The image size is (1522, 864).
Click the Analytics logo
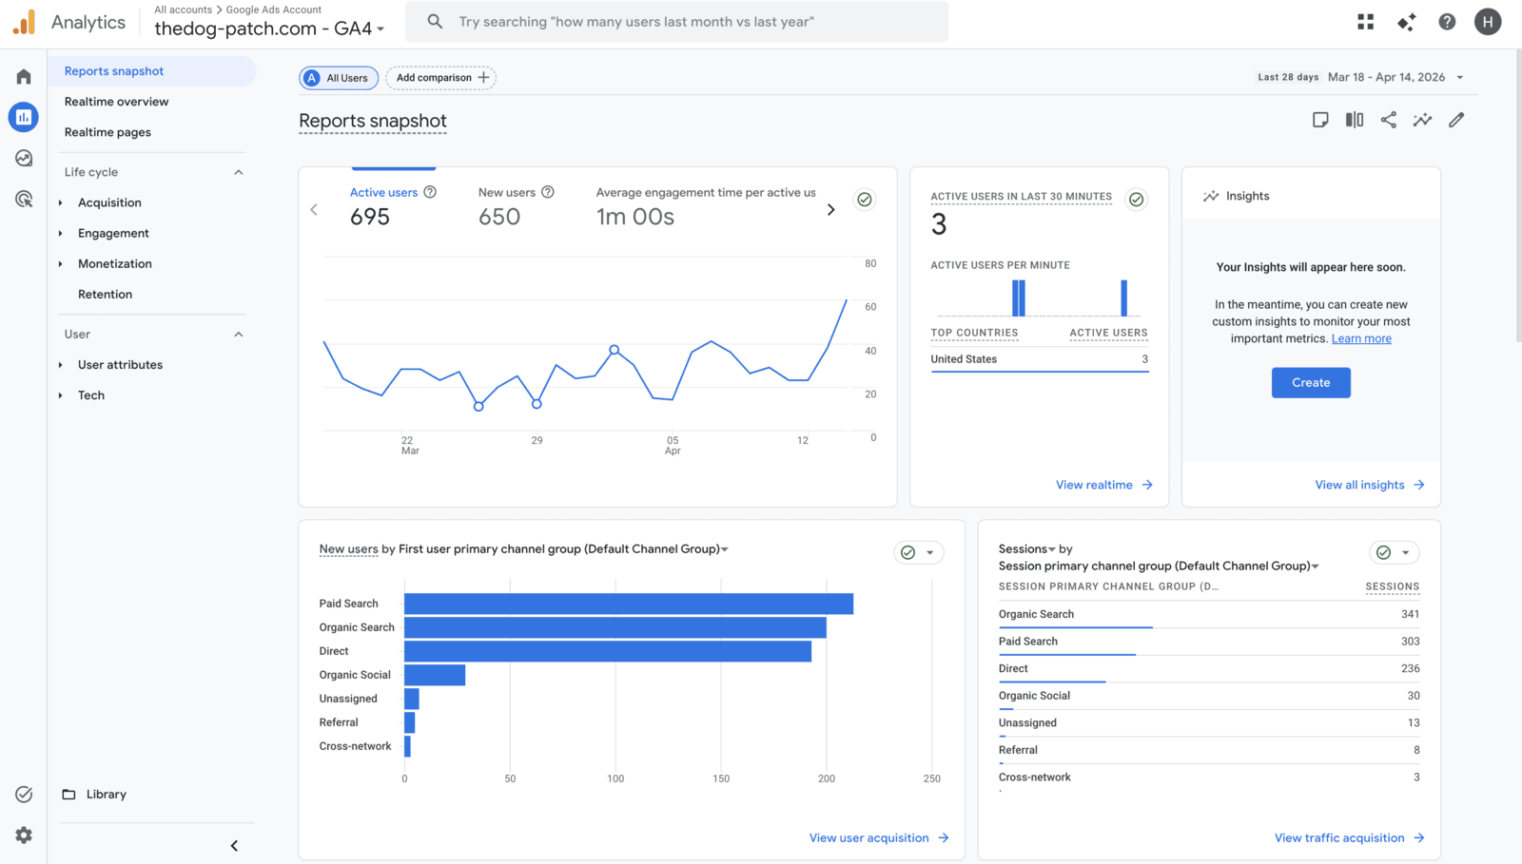pyautogui.click(x=24, y=22)
